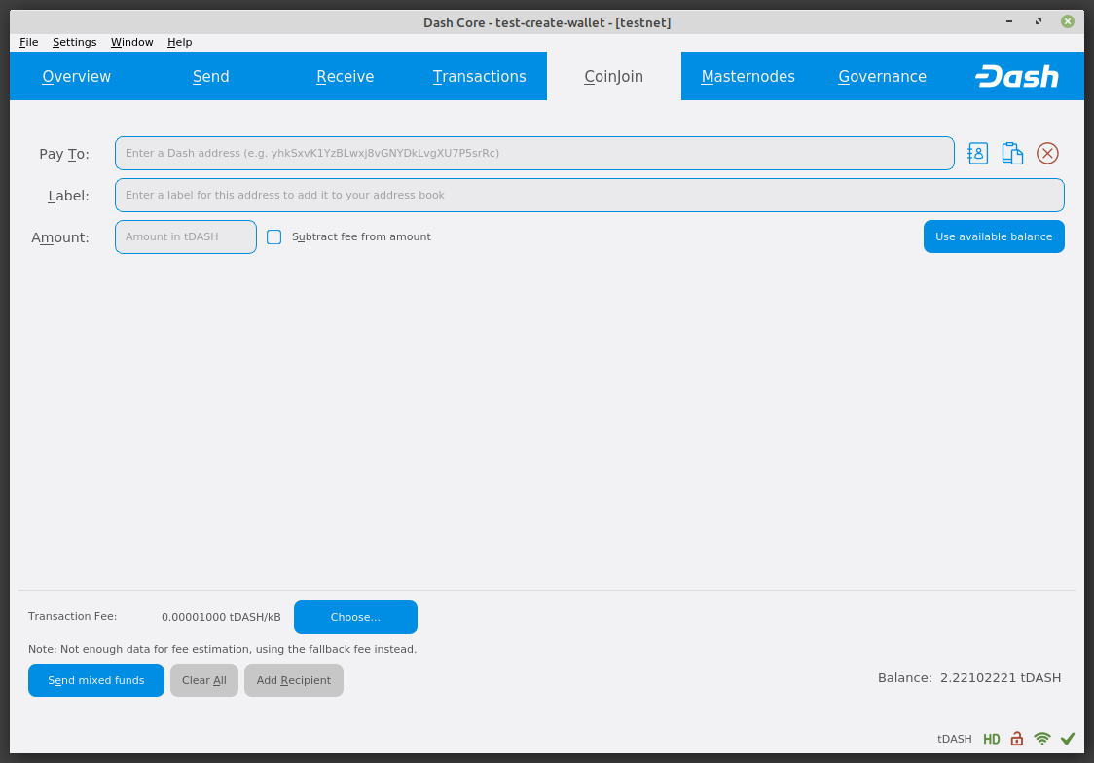Click the Amount in tDASH field
Screen dimensions: 1094x763
point(185,236)
